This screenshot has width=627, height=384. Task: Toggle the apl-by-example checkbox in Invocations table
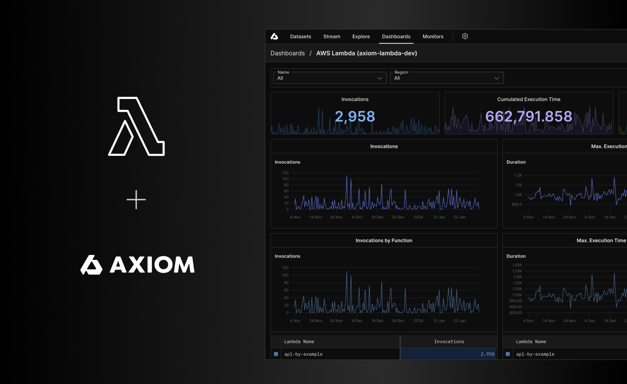pyautogui.click(x=276, y=354)
